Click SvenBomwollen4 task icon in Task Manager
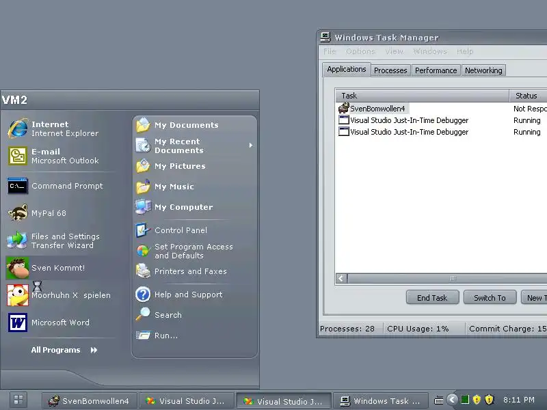 344,108
